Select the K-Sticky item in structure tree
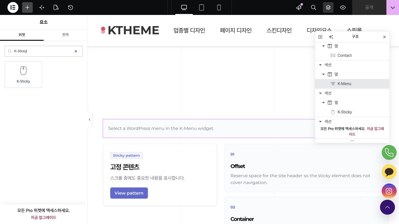 [x=352, y=112]
